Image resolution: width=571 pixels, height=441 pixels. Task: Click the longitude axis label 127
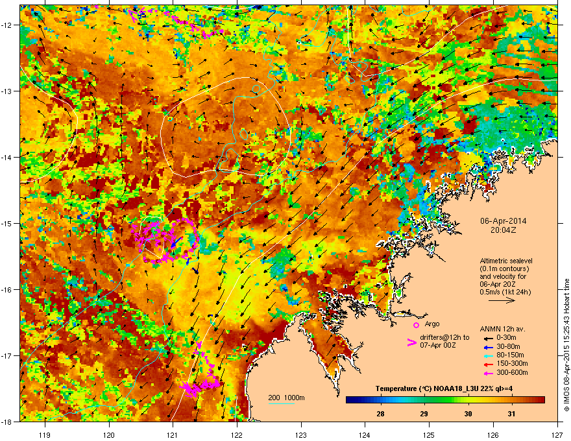point(557,435)
